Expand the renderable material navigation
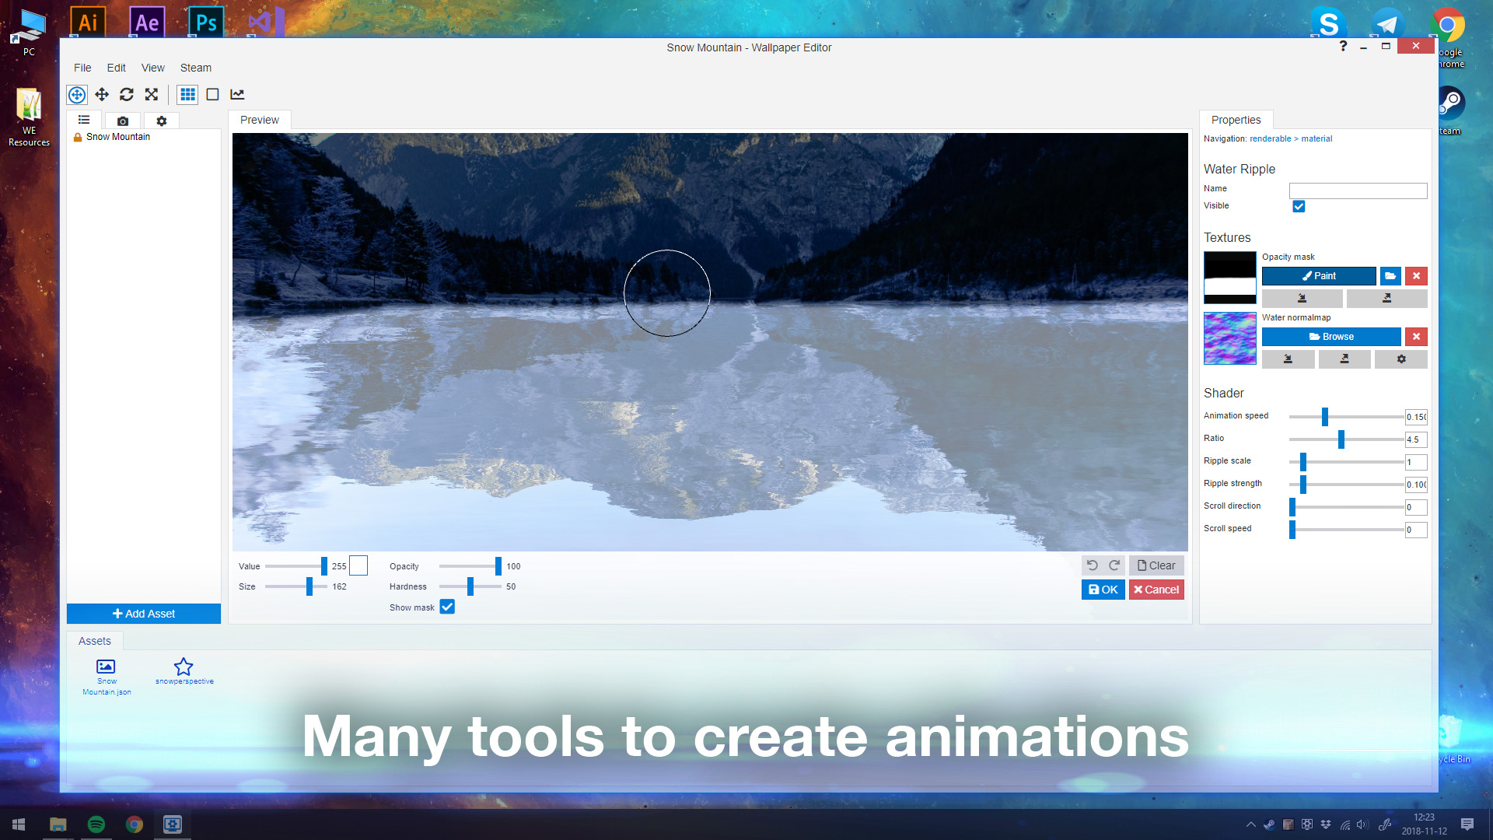 (x=1268, y=138)
